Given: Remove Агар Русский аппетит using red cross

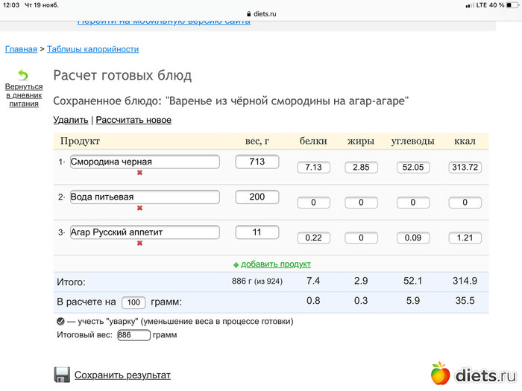Looking at the screenshot, I should [x=139, y=243].
